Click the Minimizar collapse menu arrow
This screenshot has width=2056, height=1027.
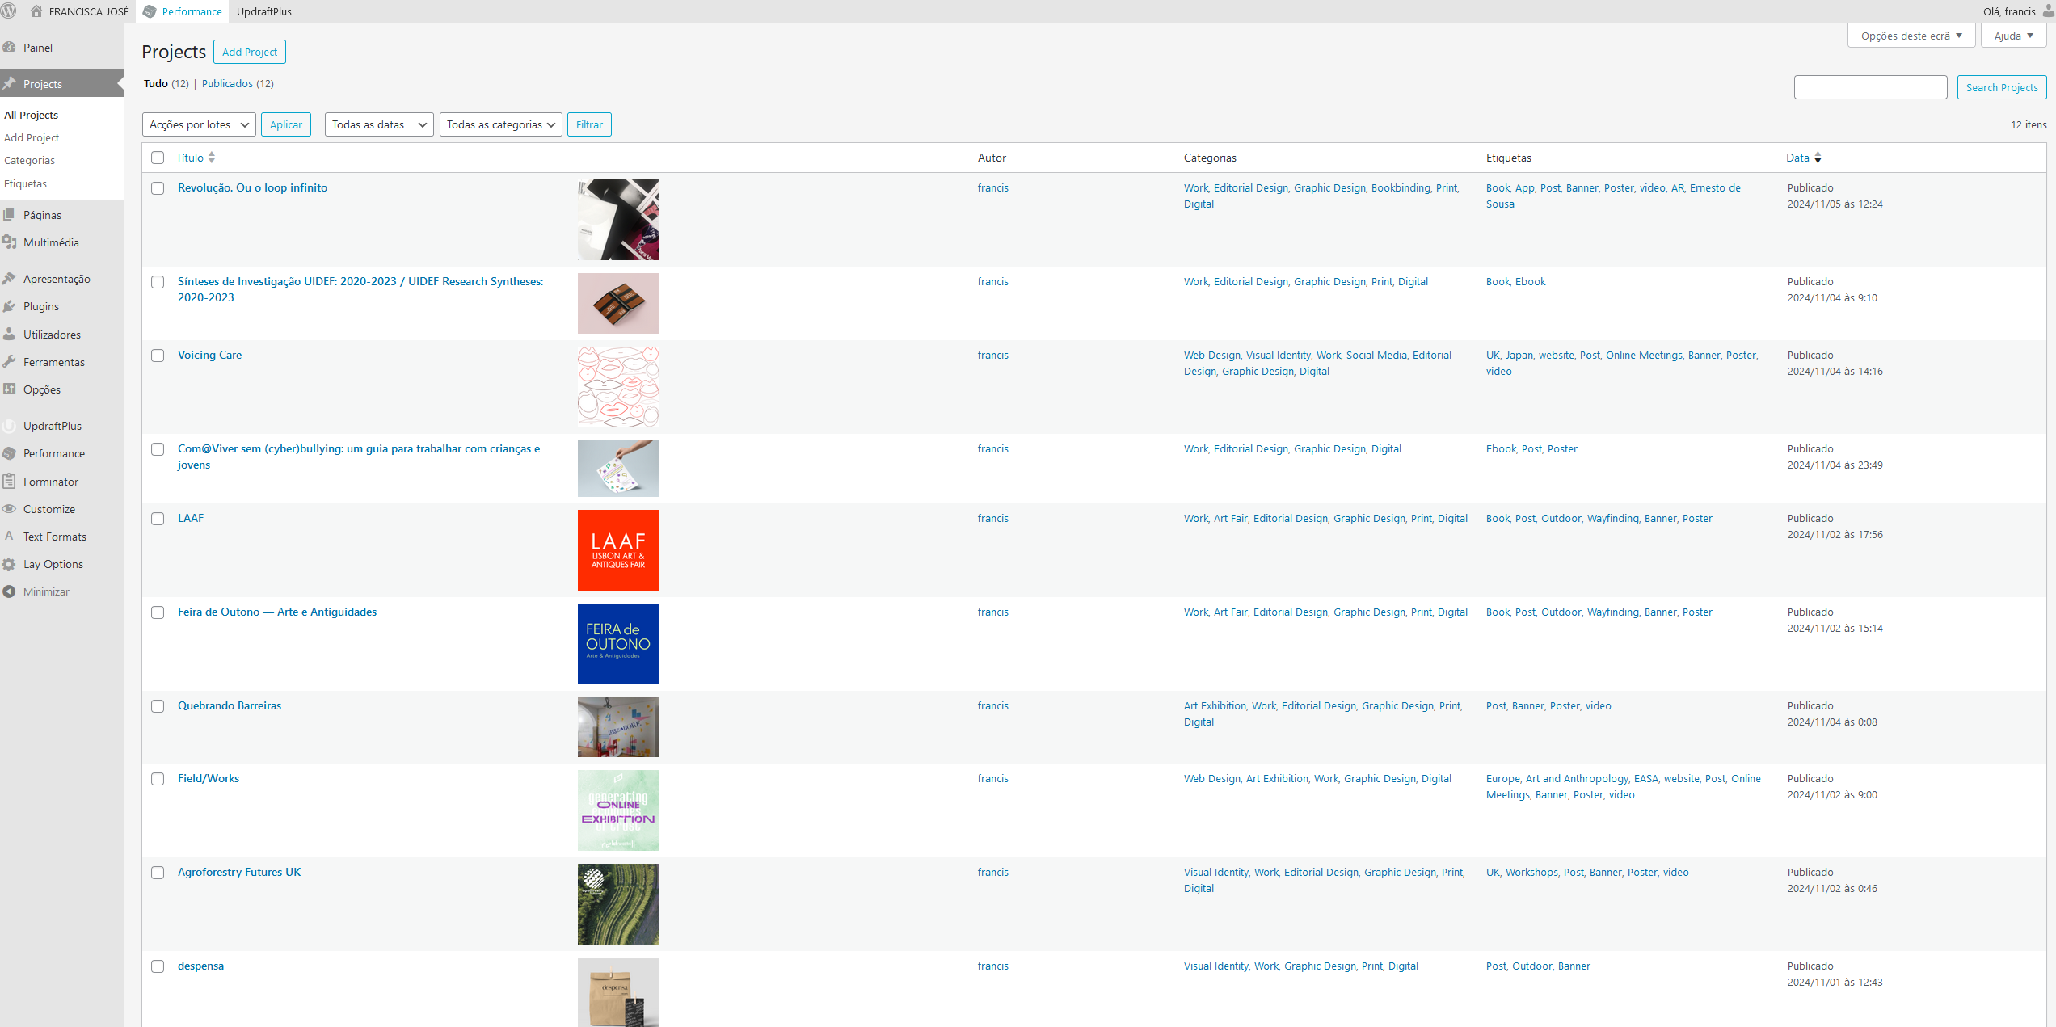(x=10, y=591)
